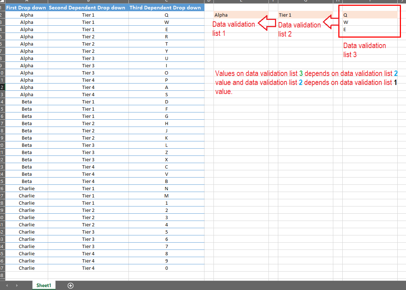The image size is (406, 290).
Task: Click the cell containing letter Y
Action: pos(166,51)
